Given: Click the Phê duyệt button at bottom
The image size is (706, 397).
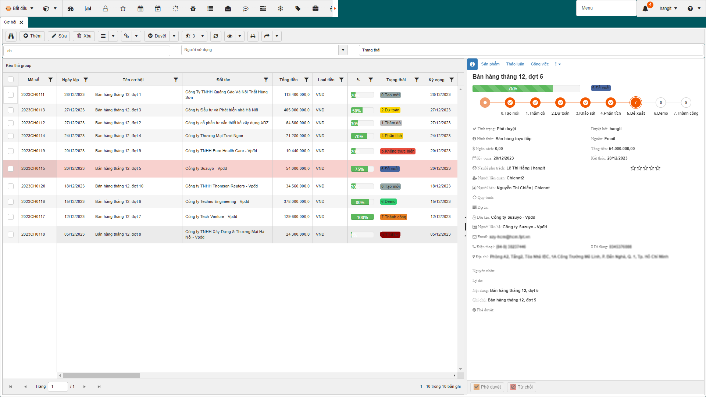Looking at the screenshot, I should click(487, 387).
